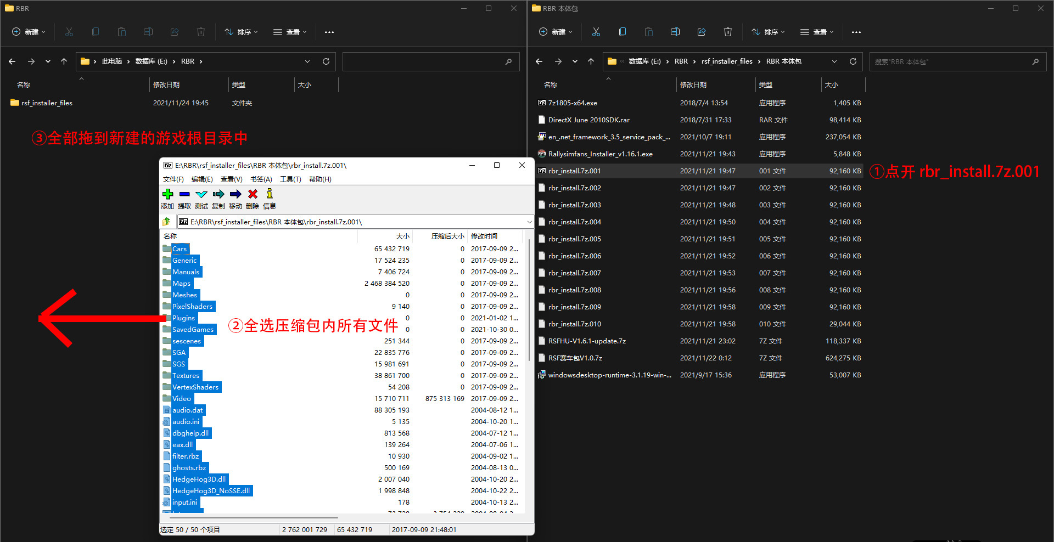Refresh the left RBR window
The height and width of the screenshot is (542, 1054).
[326, 61]
